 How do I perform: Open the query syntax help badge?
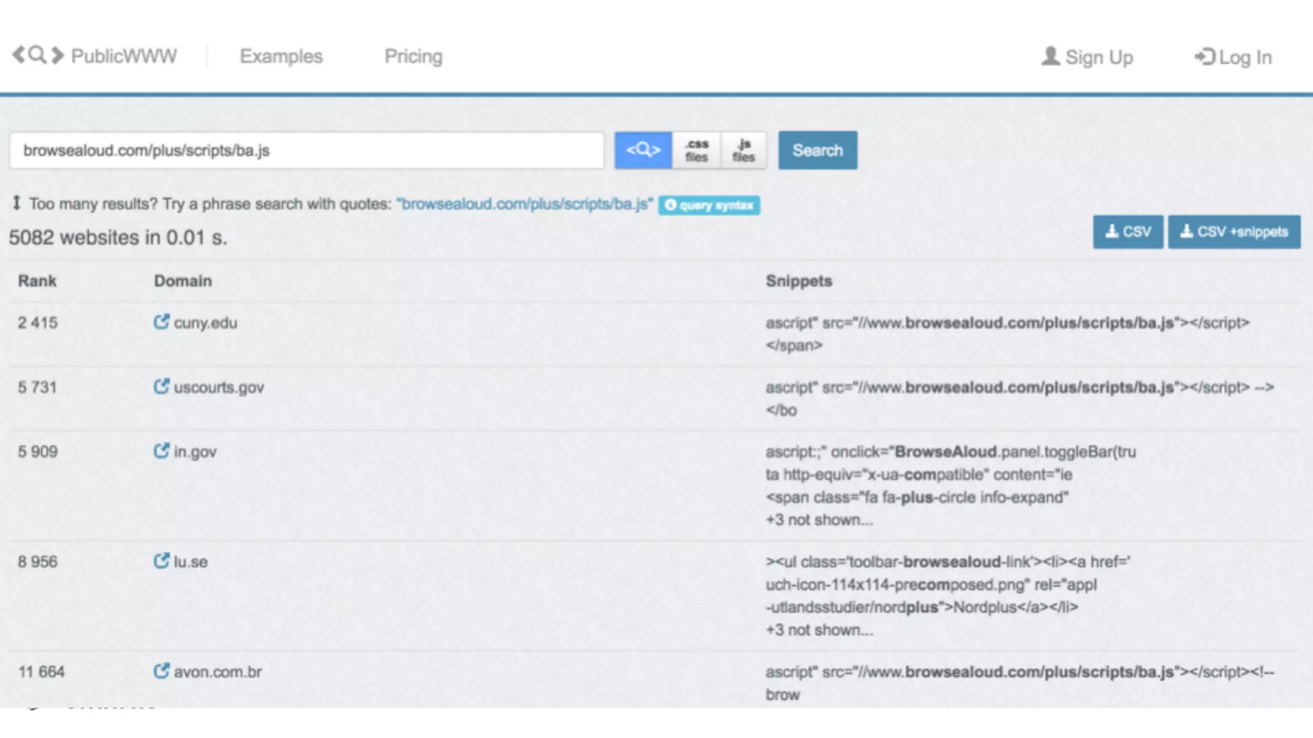(x=709, y=205)
